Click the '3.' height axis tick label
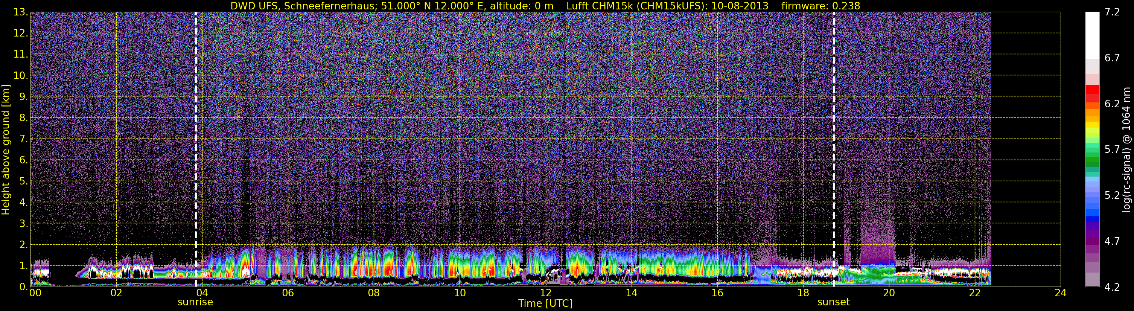This screenshot has width=1134, height=311. tap(23, 223)
